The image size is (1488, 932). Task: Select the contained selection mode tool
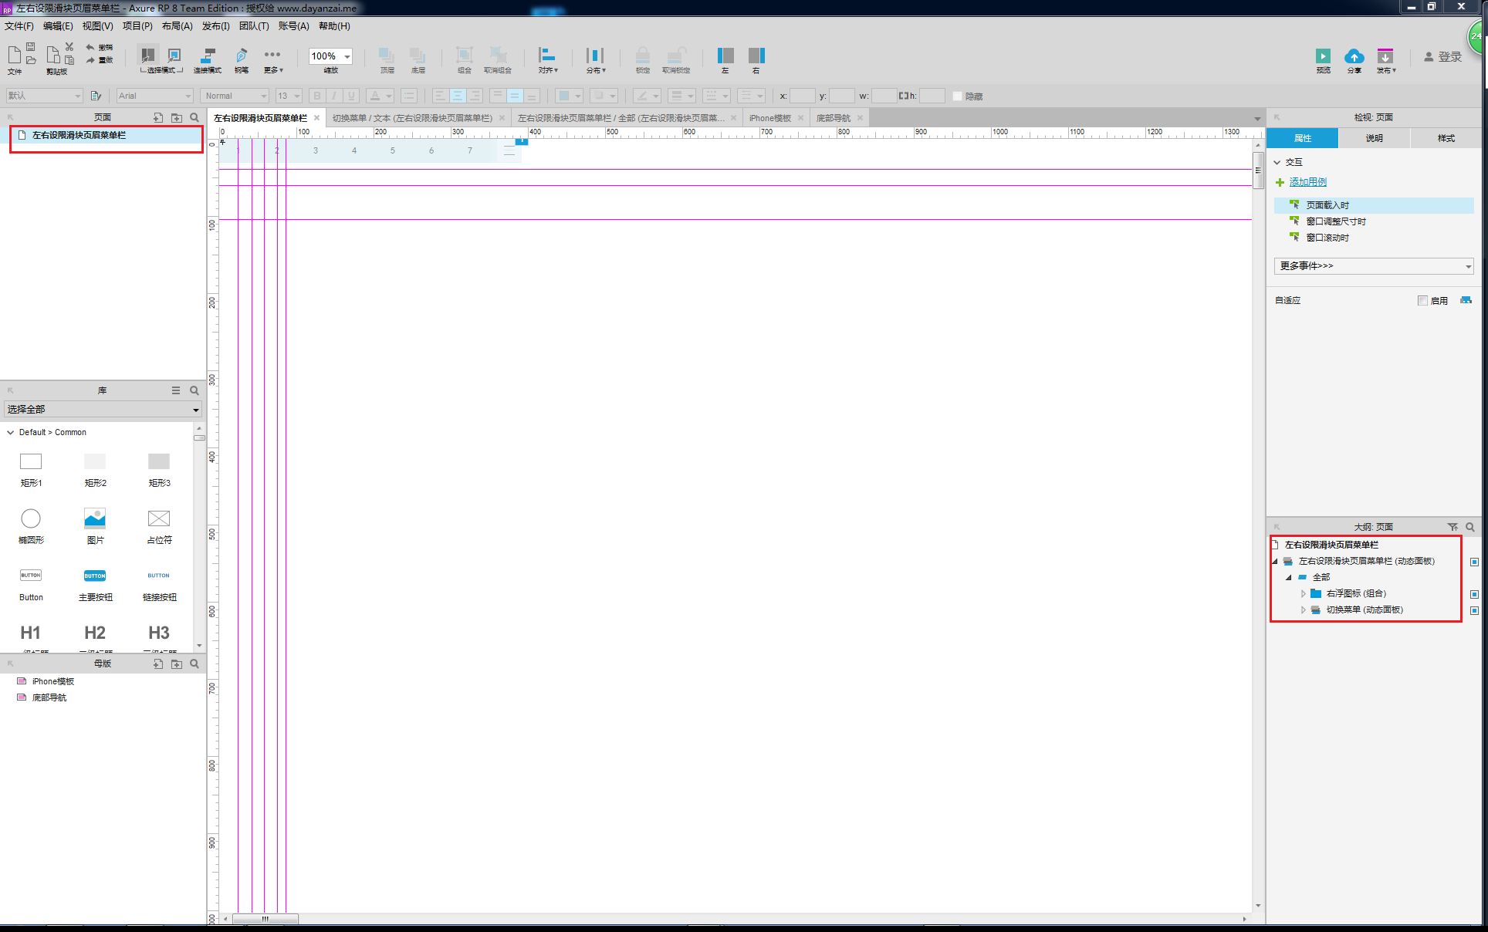[x=174, y=55]
